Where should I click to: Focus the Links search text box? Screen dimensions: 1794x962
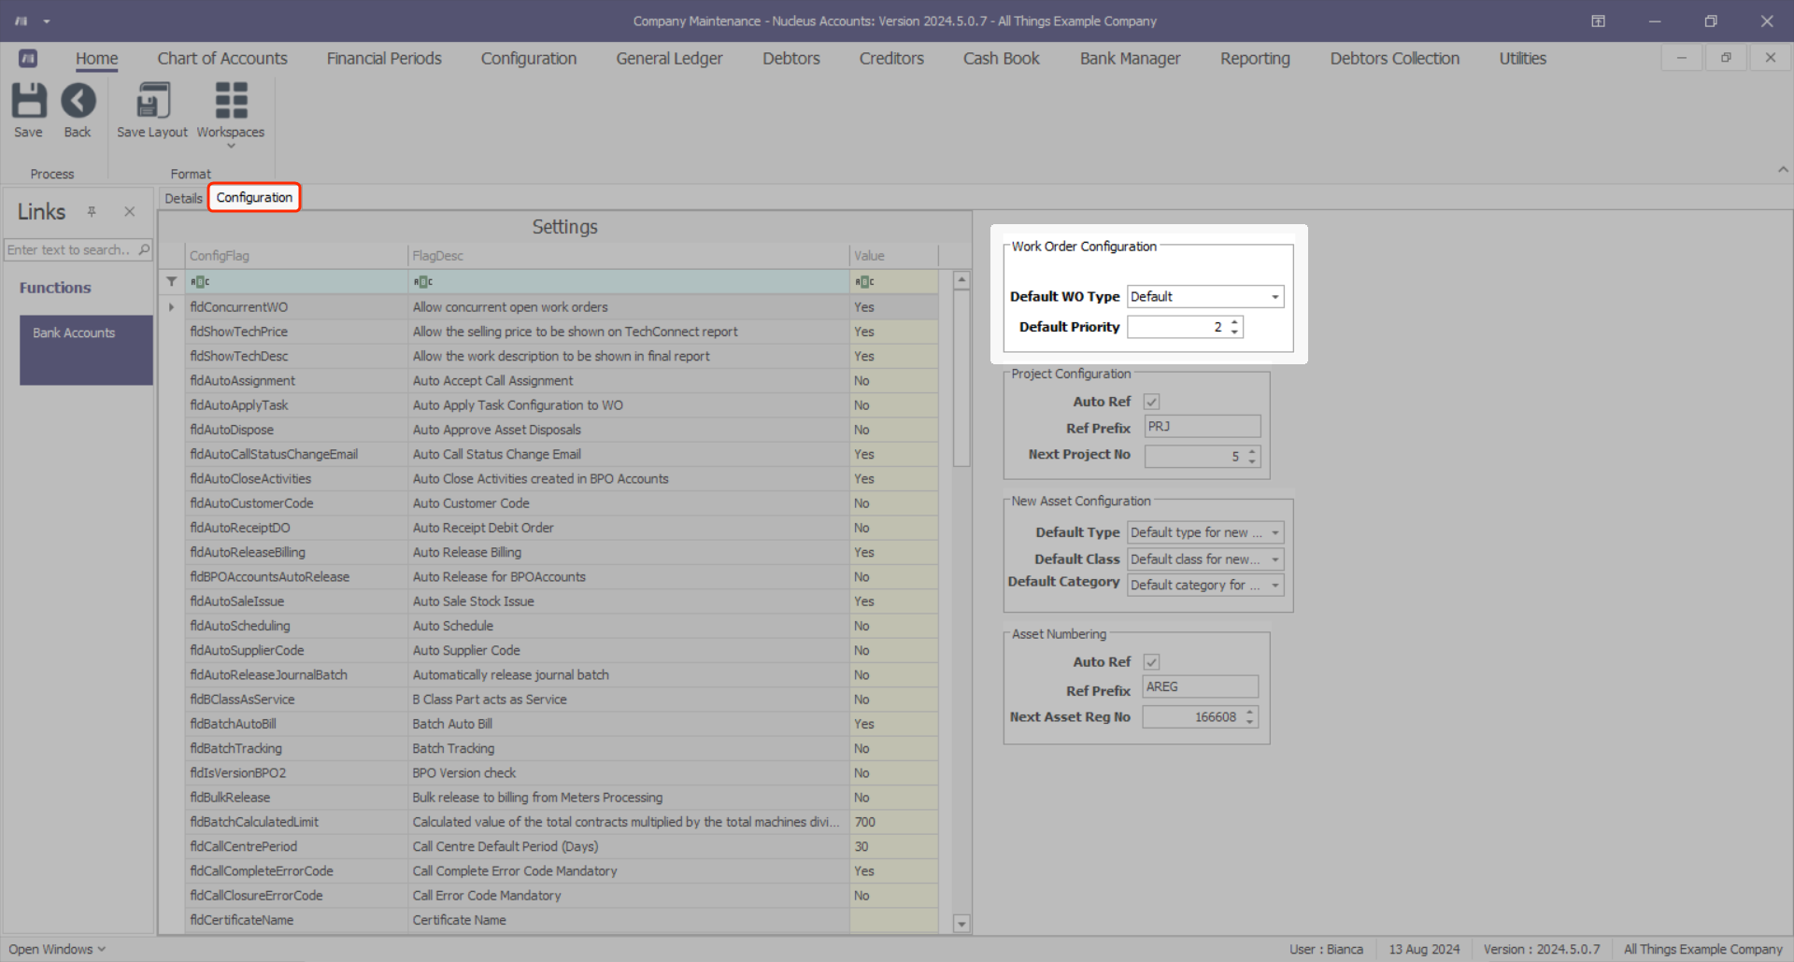click(x=70, y=250)
